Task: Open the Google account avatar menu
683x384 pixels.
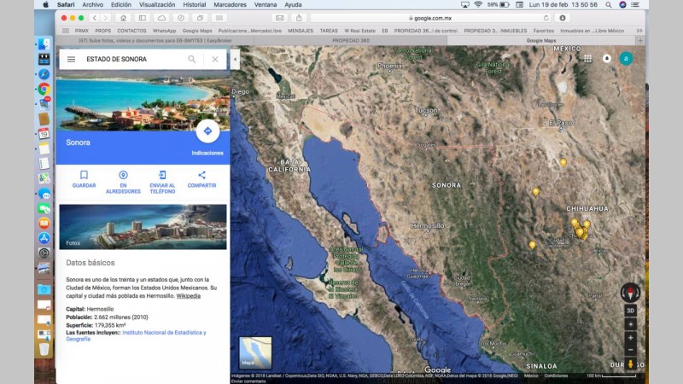Action: pyautogui.click(x=627, y=59)
